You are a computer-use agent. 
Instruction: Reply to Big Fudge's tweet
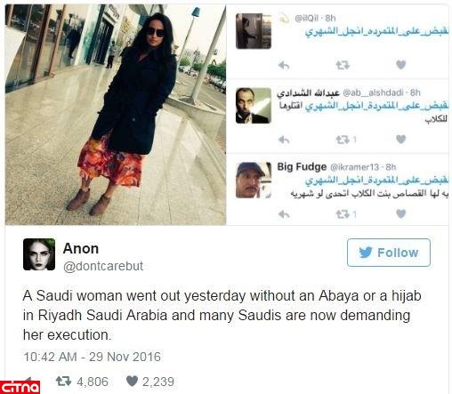coord(284,214)
